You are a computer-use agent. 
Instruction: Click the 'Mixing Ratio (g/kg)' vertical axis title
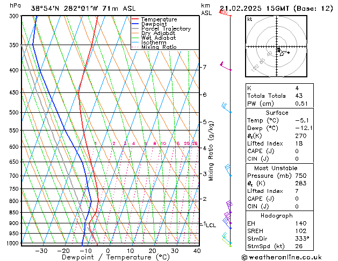pyautogui.click(x=211, y=151)
